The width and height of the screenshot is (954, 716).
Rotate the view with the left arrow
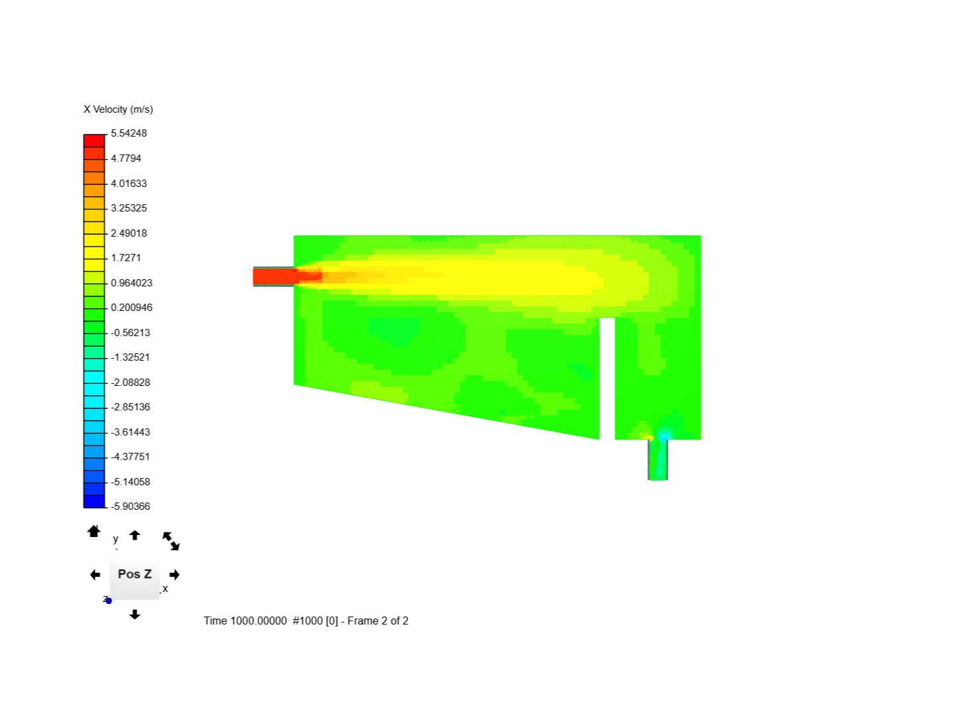pos(95,575)
